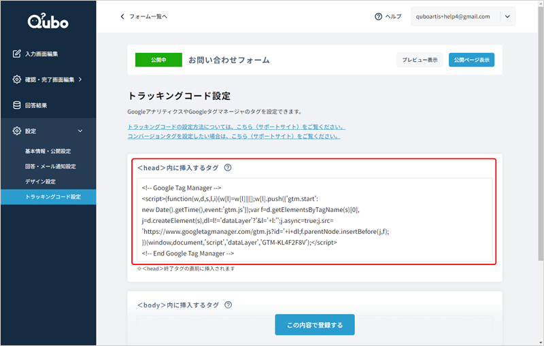Open 基本情報・公開設定 settings page
This screenshot has width=544, height=346.
(x=48, y=151)
